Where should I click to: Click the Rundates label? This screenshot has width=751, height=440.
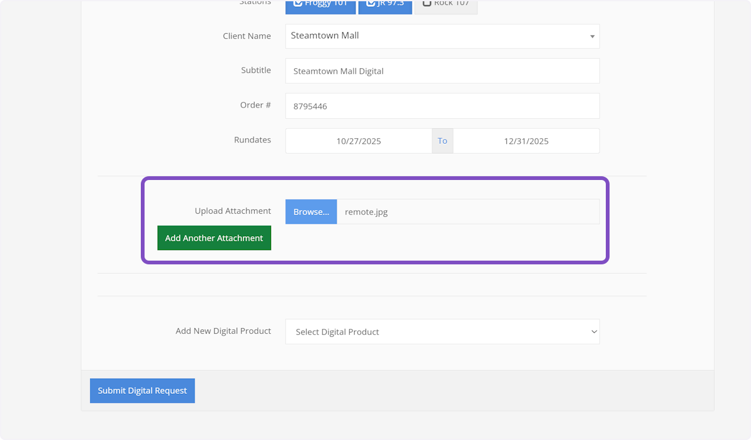pos(252,140)
